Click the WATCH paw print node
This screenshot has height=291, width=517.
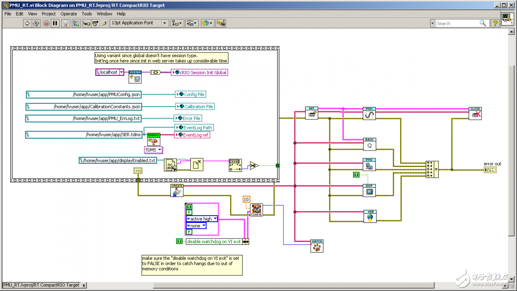point(317,246)
